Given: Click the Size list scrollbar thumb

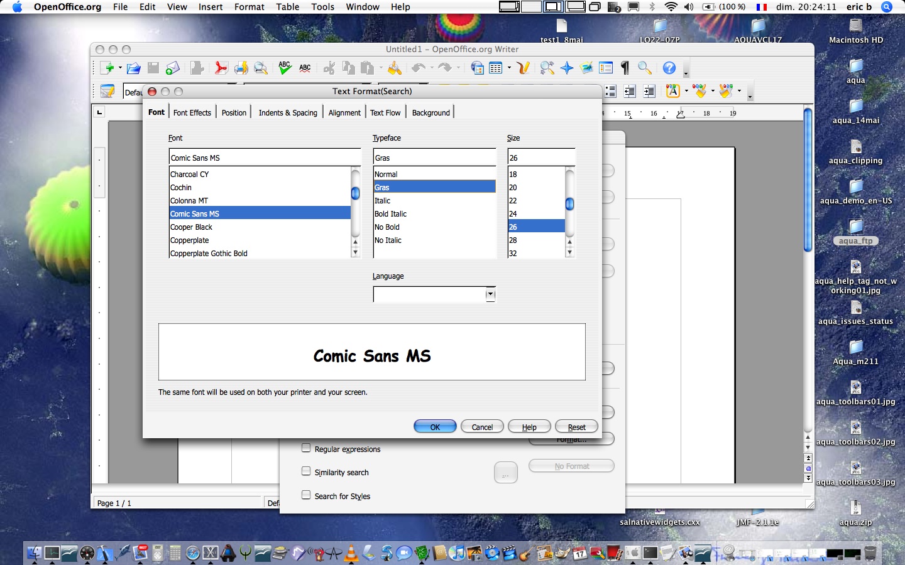Looking at the screenshot, I should click(569, 203).
